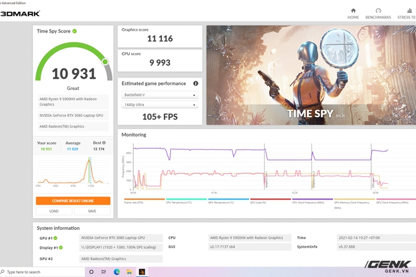
Task: Toggle GPU Temperature legend item
Action: point(228,201)
